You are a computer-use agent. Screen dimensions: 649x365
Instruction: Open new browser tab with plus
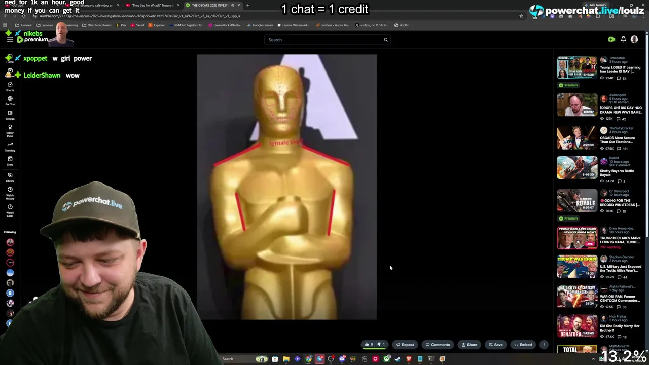pos(247,5)
